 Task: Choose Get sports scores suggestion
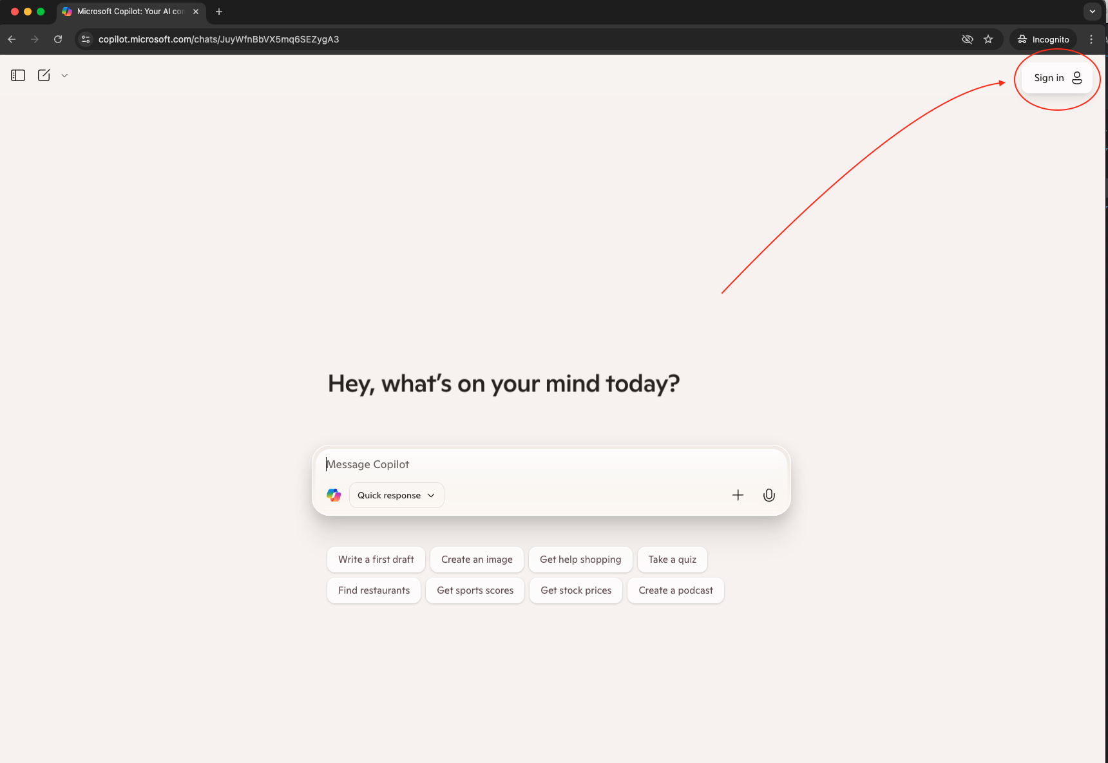coord(475,590)
